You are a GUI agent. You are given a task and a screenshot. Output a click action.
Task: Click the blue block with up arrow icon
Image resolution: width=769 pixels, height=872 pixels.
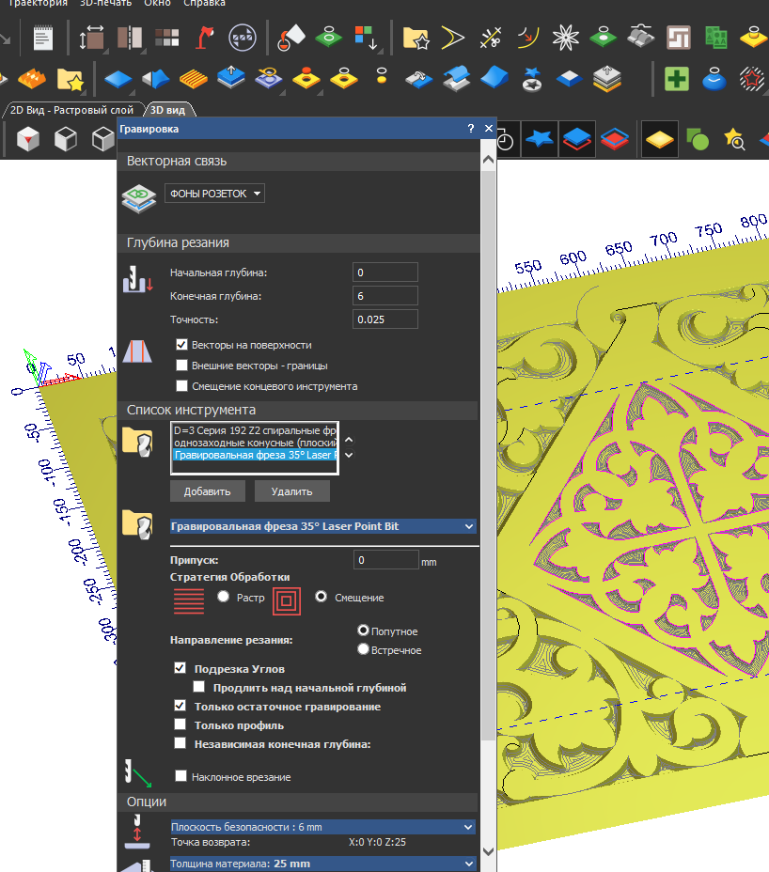click(231, 78)
